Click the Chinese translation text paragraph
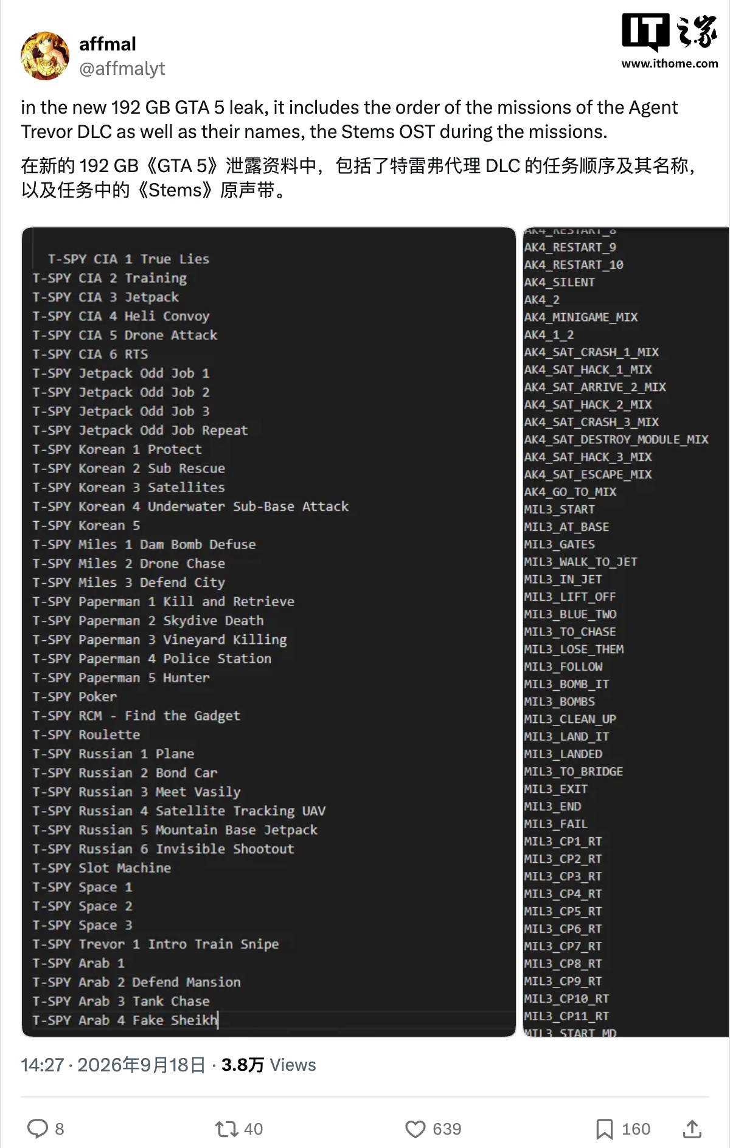 (358, 178)
